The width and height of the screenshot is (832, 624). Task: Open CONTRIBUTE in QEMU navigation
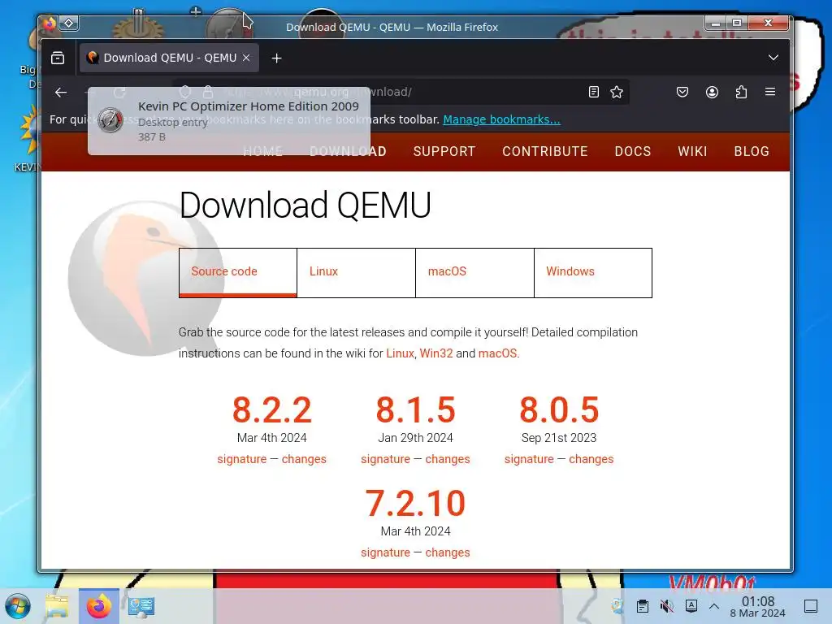coord(545,151)
